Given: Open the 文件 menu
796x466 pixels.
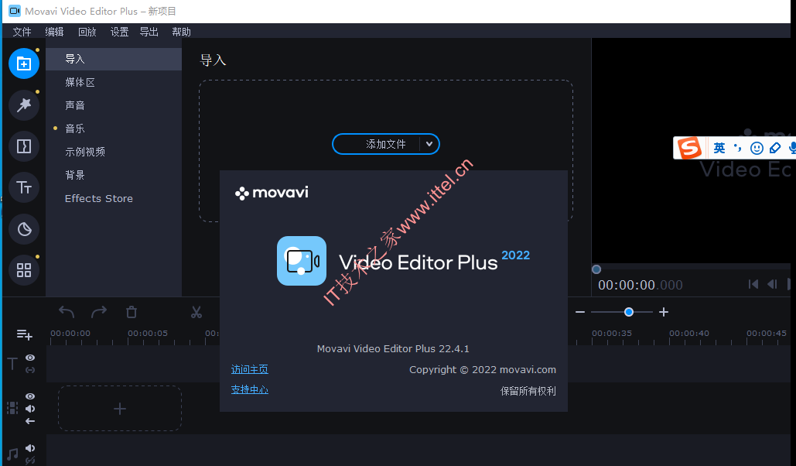Looking at the screenshot, I should point(22,32).
